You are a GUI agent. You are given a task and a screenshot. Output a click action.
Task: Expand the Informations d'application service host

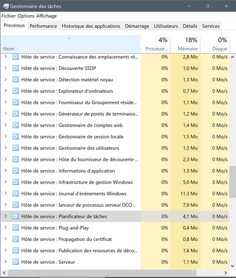[x=6, y=171]
